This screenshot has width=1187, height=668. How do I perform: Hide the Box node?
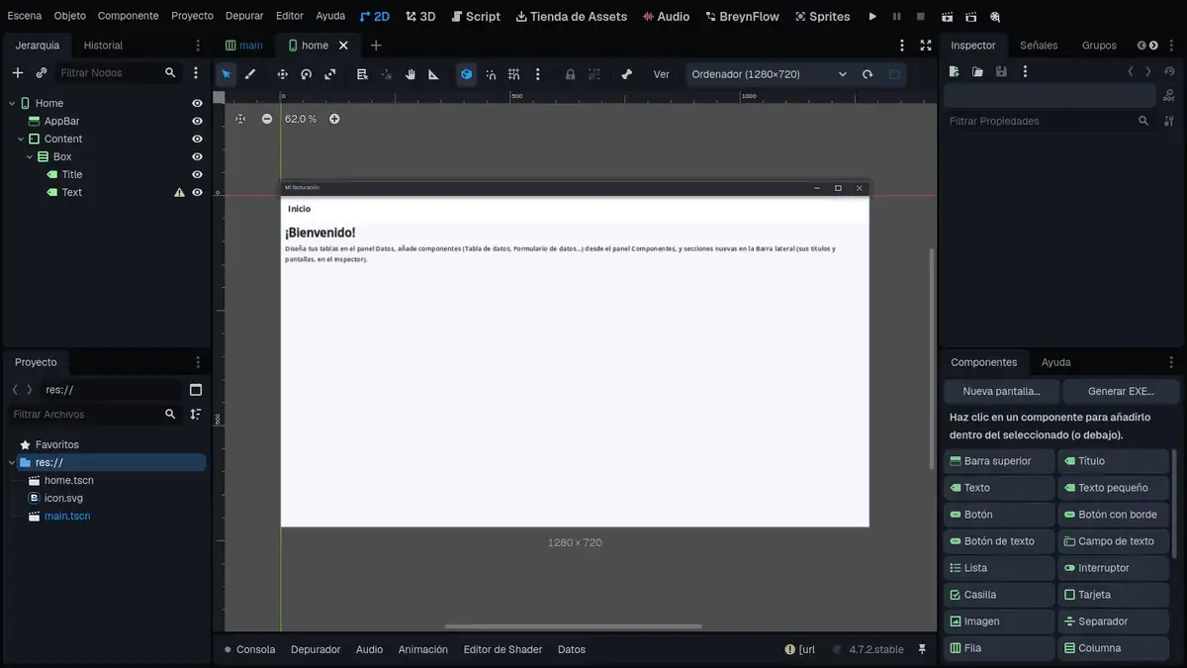[x=197, y=156]
